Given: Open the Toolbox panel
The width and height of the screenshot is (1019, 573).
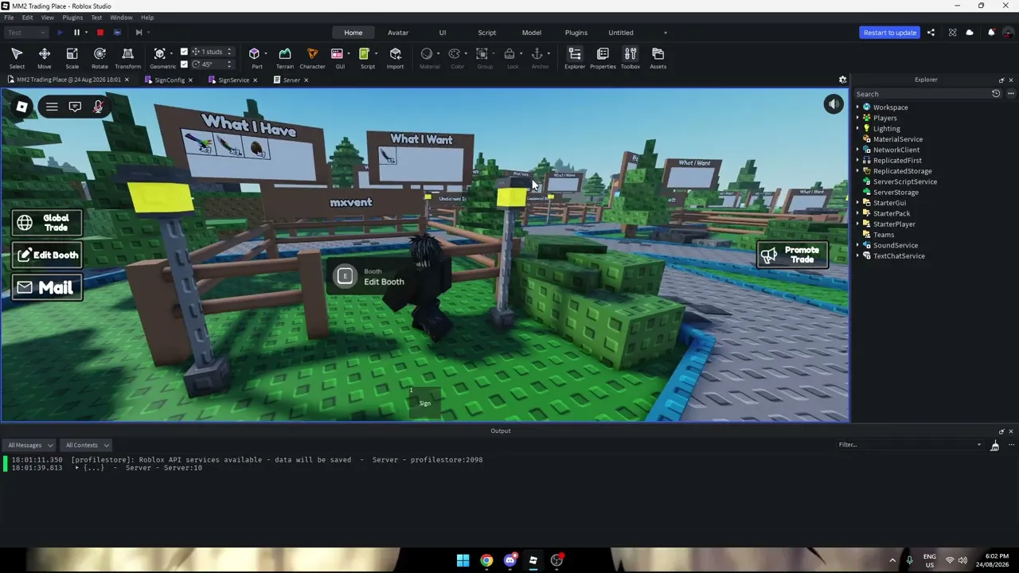Looking at the screenshot, I should (x=630, y=58).
